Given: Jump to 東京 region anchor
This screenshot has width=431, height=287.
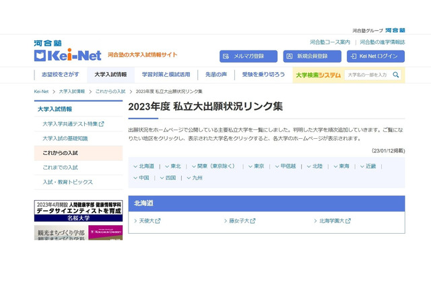Looking at the screenshot, I should (x=256, y=166).
